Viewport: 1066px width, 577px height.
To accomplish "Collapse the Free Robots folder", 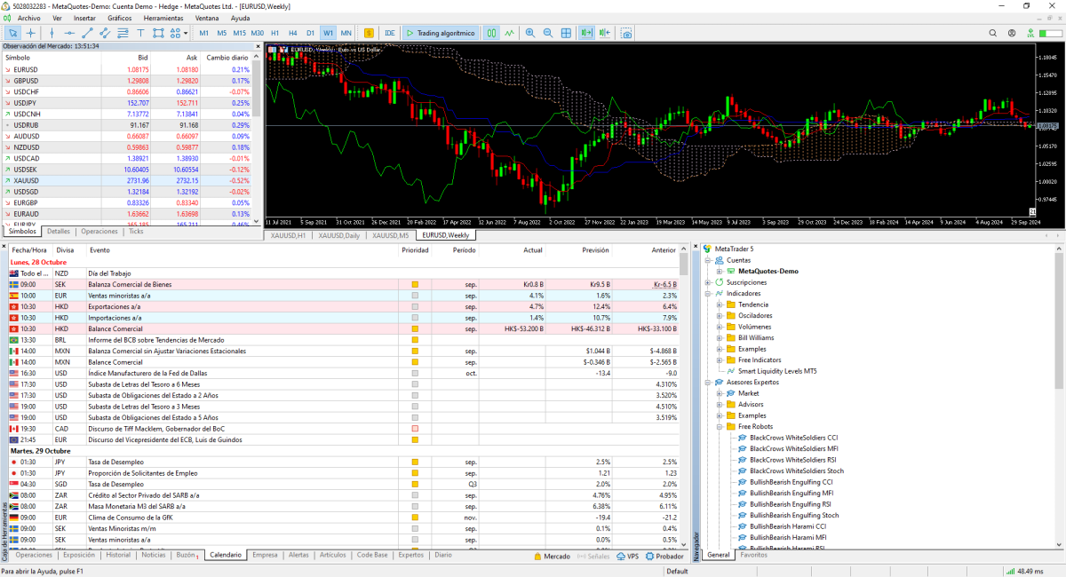I will click(720, 426).
